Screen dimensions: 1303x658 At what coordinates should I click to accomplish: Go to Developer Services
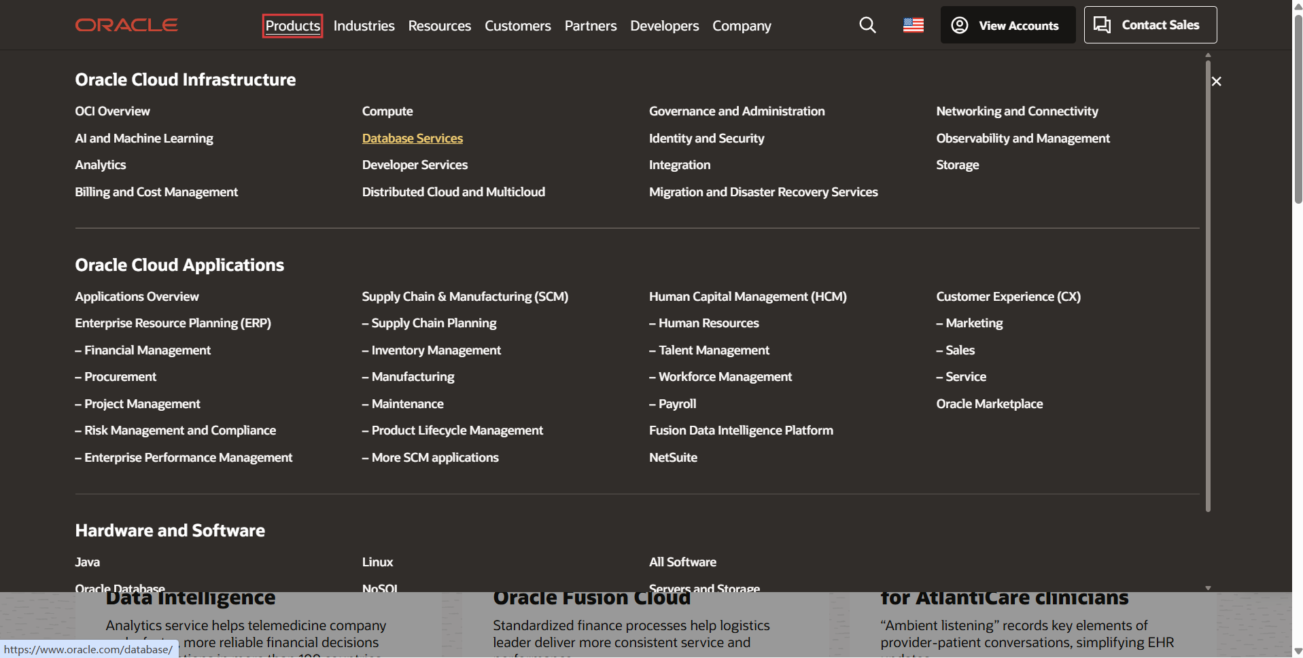point(415,165)
